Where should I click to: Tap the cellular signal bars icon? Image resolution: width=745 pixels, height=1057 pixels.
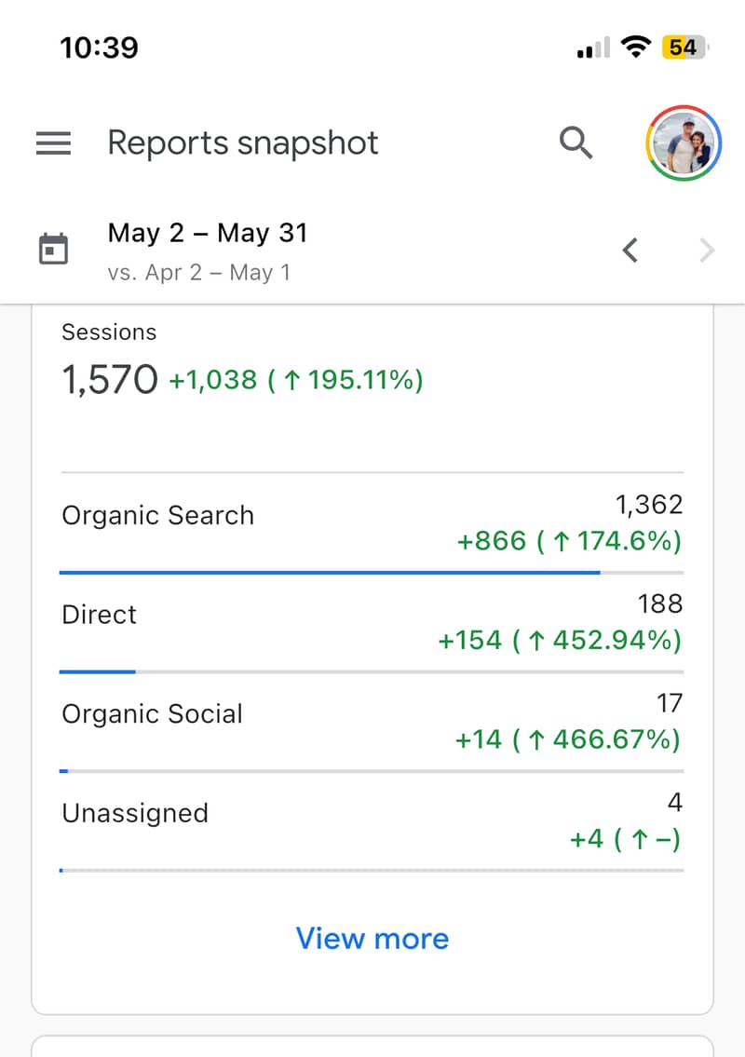593,47
